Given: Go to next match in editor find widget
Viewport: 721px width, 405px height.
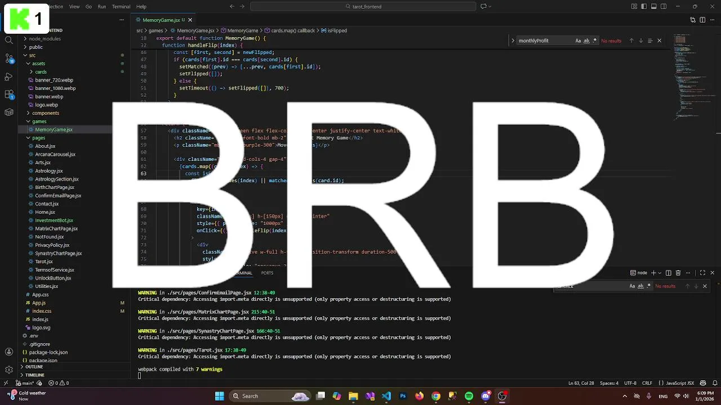Looking at the screenshot, I should pyautogui.click(x=640, y=40).
